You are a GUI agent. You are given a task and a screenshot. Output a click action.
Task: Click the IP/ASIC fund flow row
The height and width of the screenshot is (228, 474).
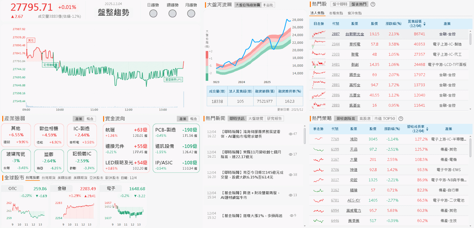[176, 165]
